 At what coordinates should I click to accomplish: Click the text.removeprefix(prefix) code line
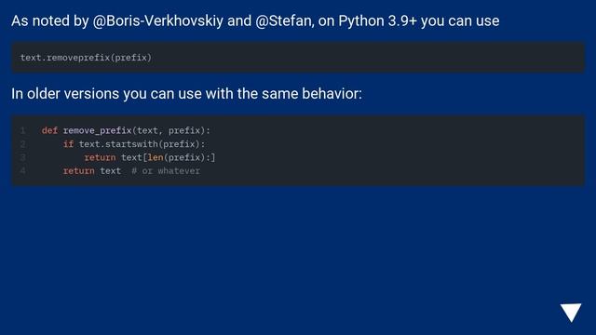click(86, 58)
